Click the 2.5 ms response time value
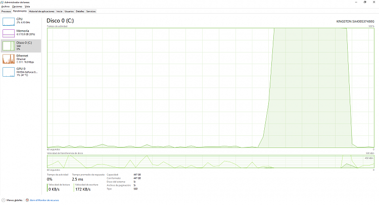The image size is (379, 205). pyautogui.click(x=77, y=179)
